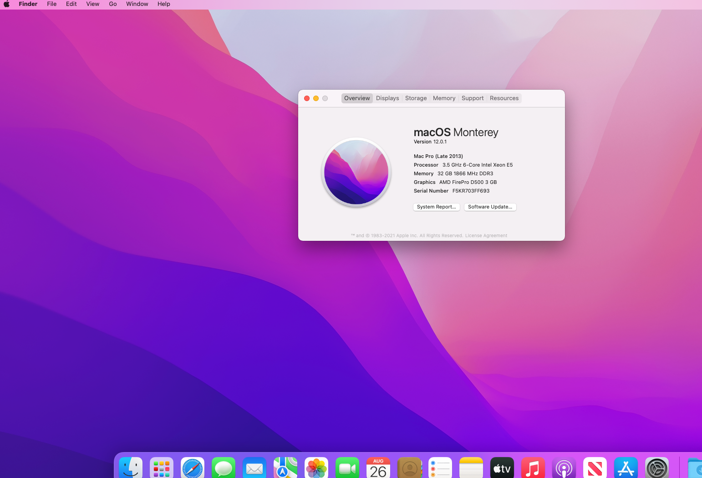Open Launchpad in the Dock

click(162, 468)
